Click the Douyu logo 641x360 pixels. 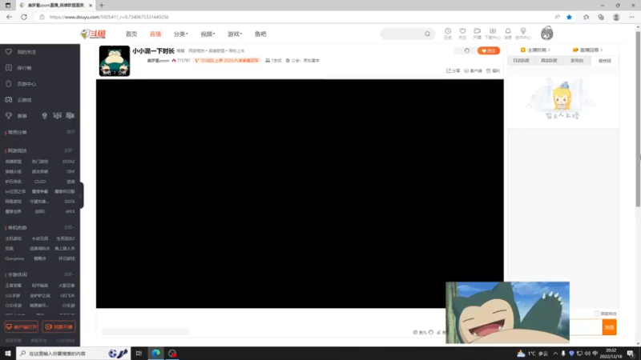pyautogui.click(x=93, y=34)
